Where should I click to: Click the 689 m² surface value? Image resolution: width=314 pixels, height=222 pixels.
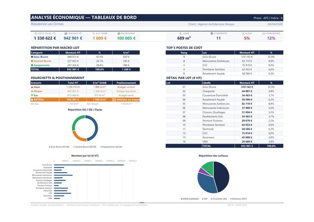[x=184, y=38]
